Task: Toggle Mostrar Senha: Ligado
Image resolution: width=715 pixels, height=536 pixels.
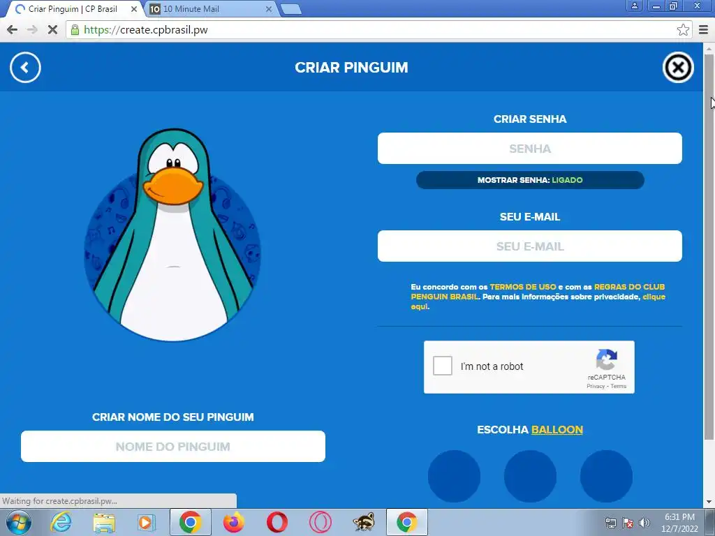Action: [530, 180]
